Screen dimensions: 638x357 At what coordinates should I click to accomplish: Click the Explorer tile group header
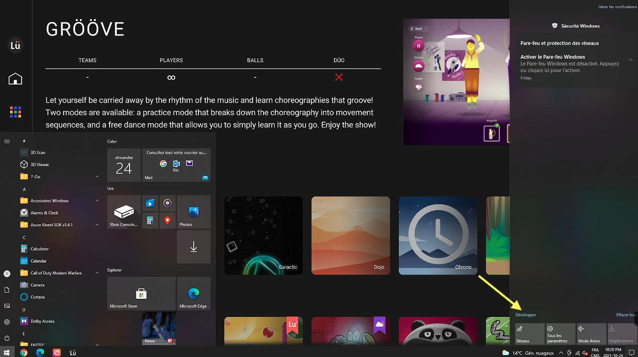tap(114, 270)
